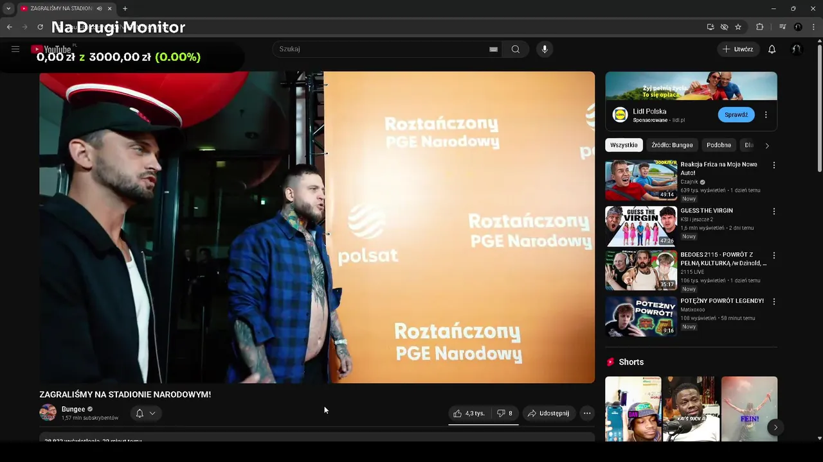Open options for POTĘŻNY POWRÓT LEGENDY video
This screenshot has width=823, height=462.
pyautogui.click(x=773, y=302)
